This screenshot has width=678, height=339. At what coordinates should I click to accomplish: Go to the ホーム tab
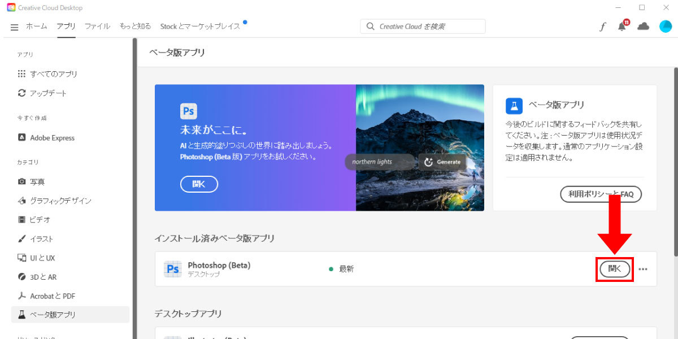[37, 26]
